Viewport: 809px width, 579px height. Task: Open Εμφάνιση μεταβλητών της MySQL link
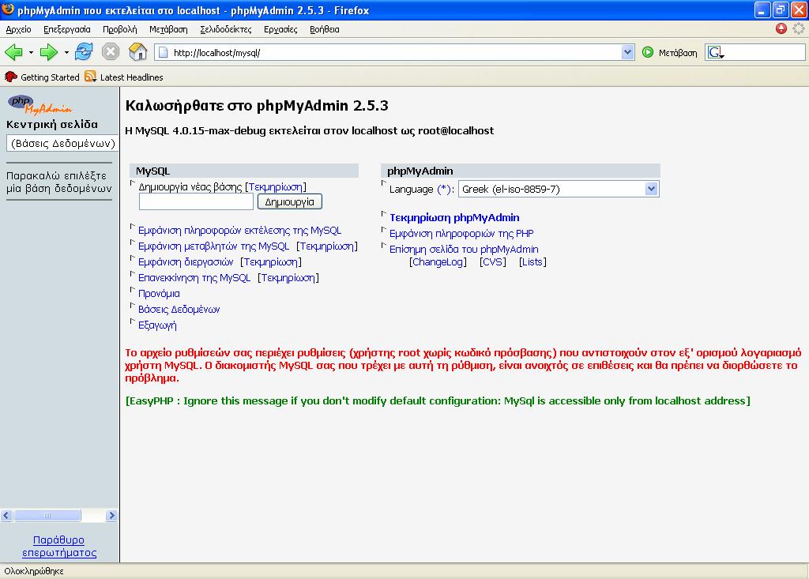213,246
